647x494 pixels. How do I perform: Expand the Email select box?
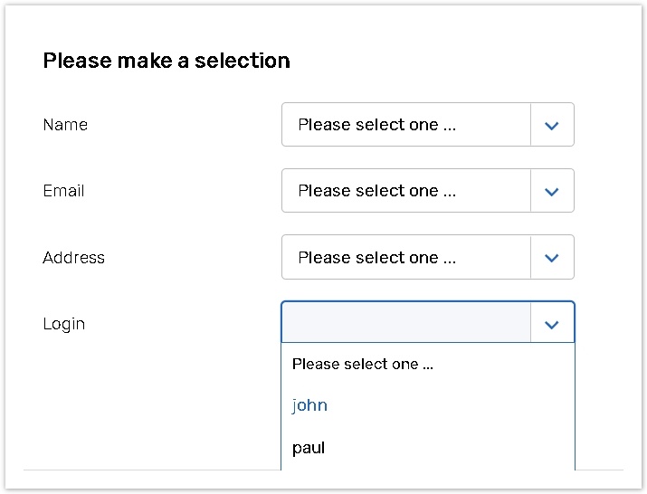[x=405, y=191]
